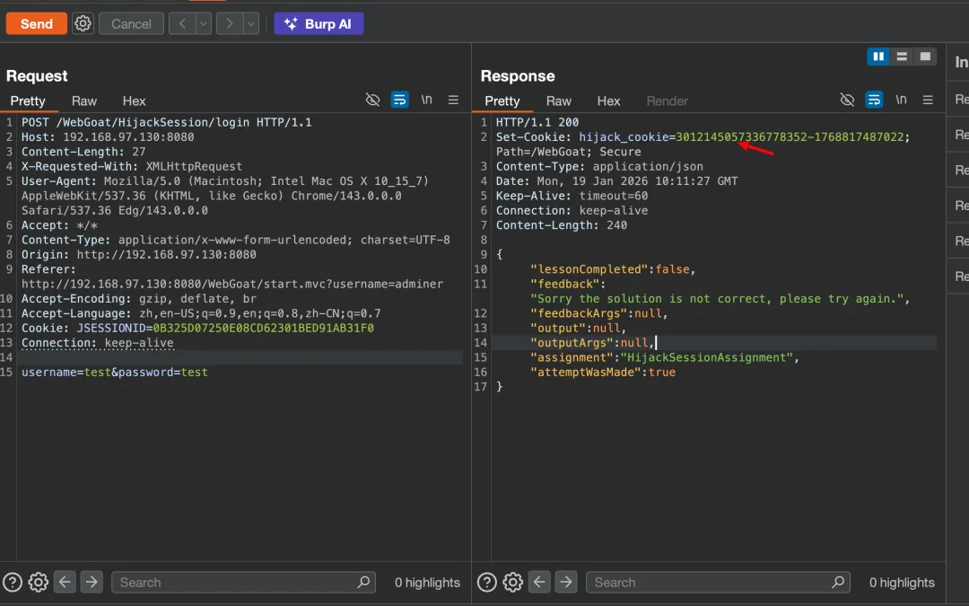
Task: Switch Response view to Hex tab
Action: click(x=608, y=101)
